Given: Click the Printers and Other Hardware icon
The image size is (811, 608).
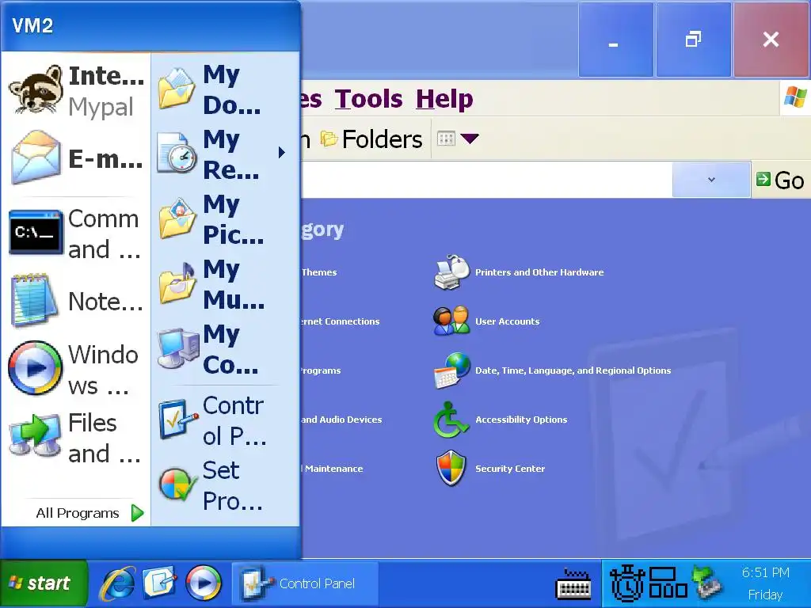Looking at the screenshot, I should [x=451, y=272].
